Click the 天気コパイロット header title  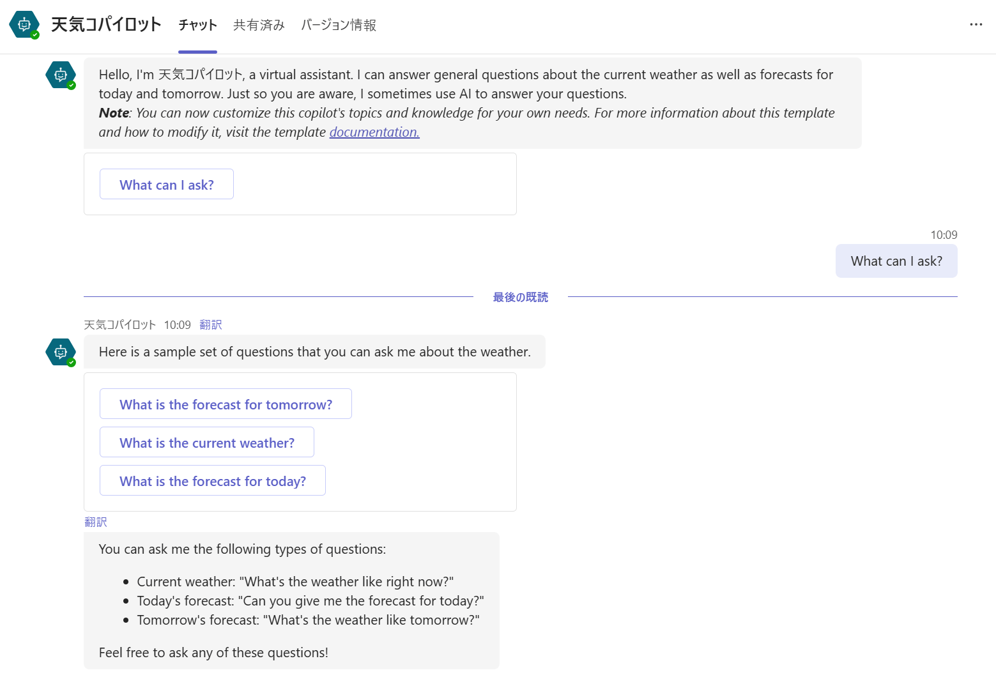click(106, 24)
